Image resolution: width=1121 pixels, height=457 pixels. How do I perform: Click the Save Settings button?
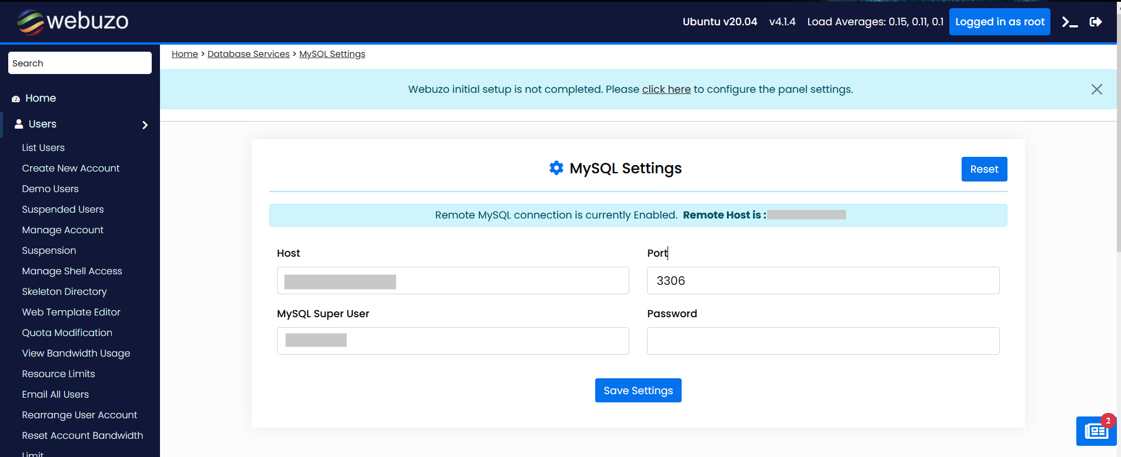[x=638, y=391]
